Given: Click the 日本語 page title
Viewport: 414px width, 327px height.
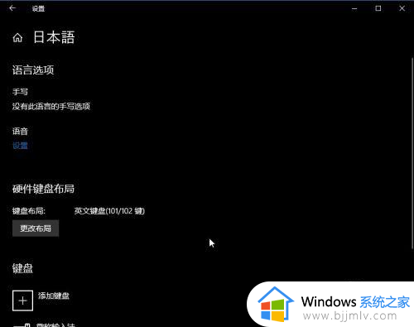Looking at the screenshot, I should [x=54, y=37].
